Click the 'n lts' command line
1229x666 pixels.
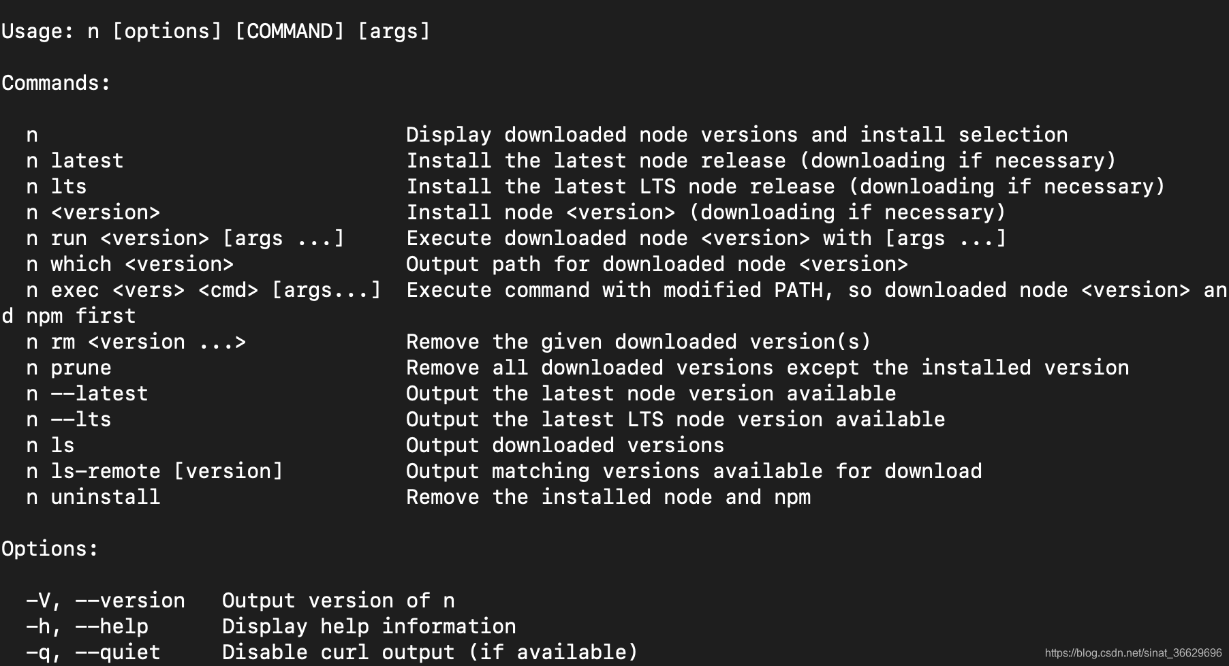(57, 187)
